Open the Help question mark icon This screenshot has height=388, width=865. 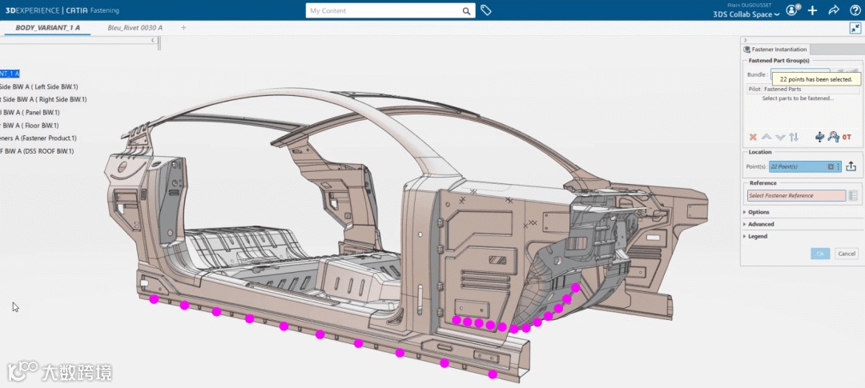pos(855,10)
